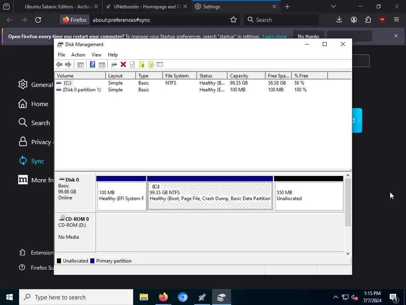Launch Chrome from the taskbar

[182, 297]
